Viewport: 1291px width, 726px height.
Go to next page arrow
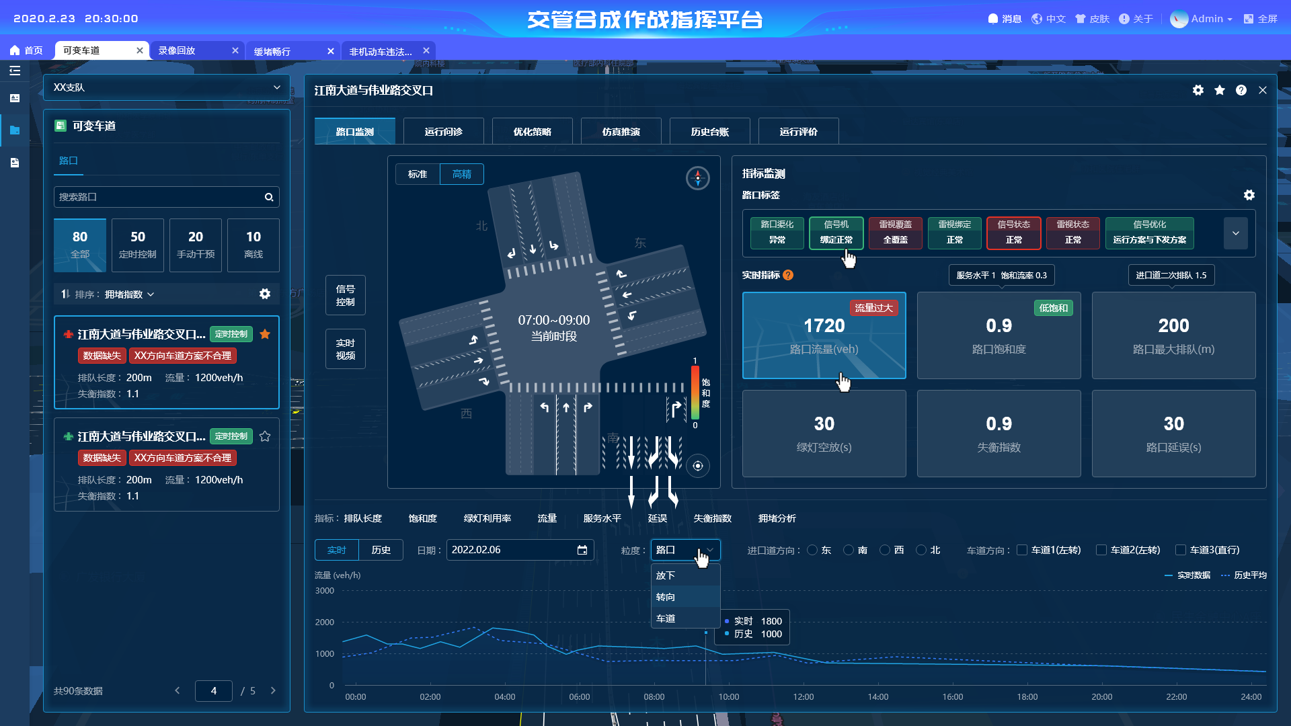click(x=273, y=690)
